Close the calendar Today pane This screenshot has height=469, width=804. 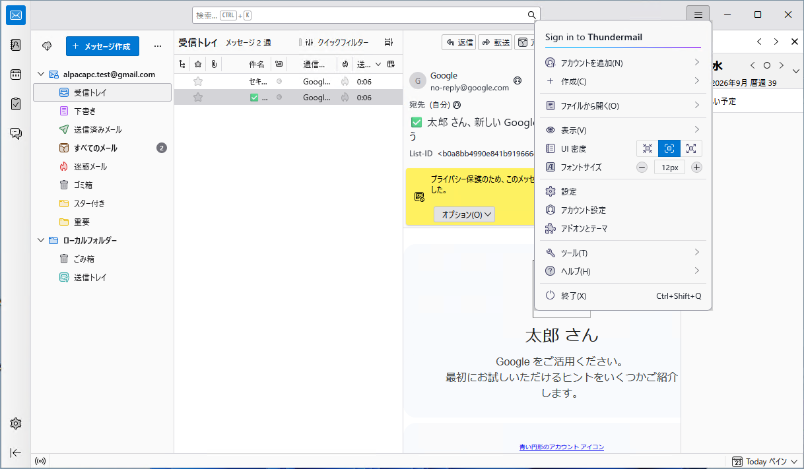click(x=795, y=42)
